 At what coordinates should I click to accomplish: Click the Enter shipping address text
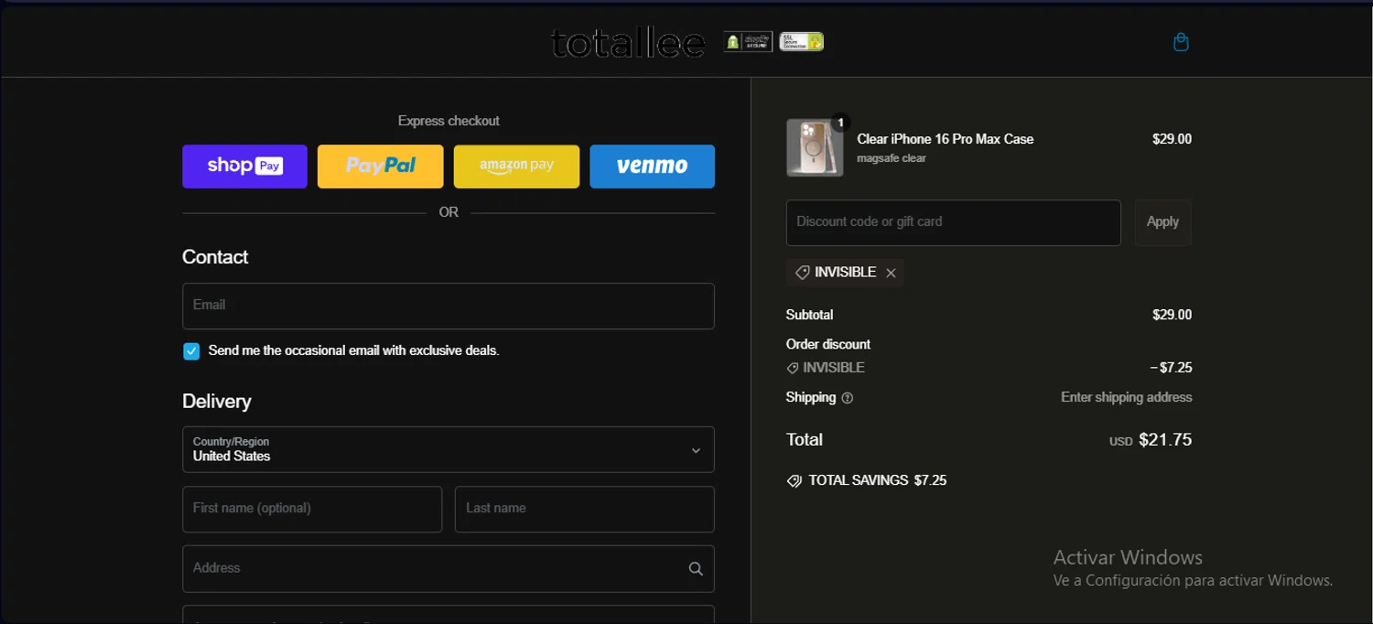1126,397
